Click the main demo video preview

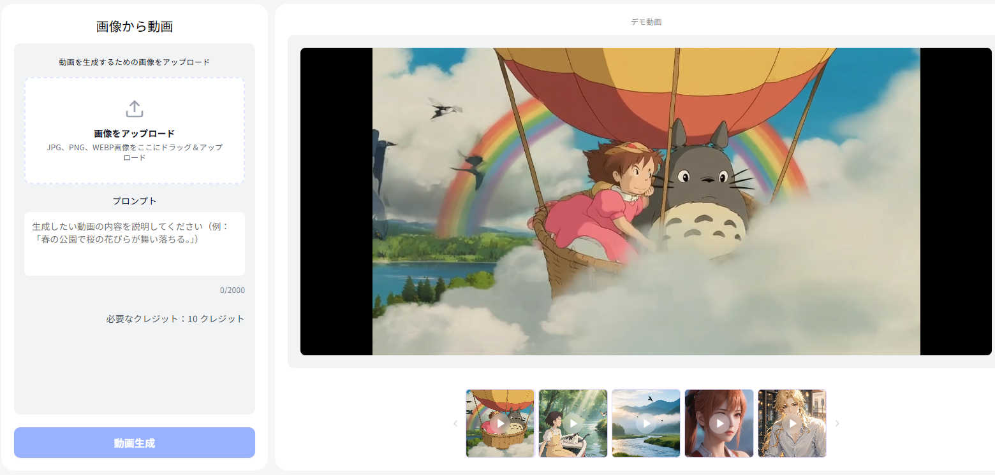click(645, 201)
